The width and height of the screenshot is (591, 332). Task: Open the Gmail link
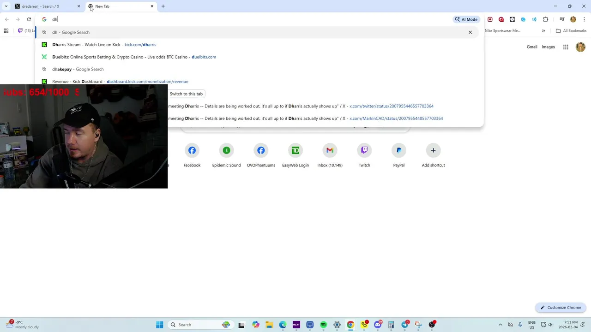click(x=532, y=47)
